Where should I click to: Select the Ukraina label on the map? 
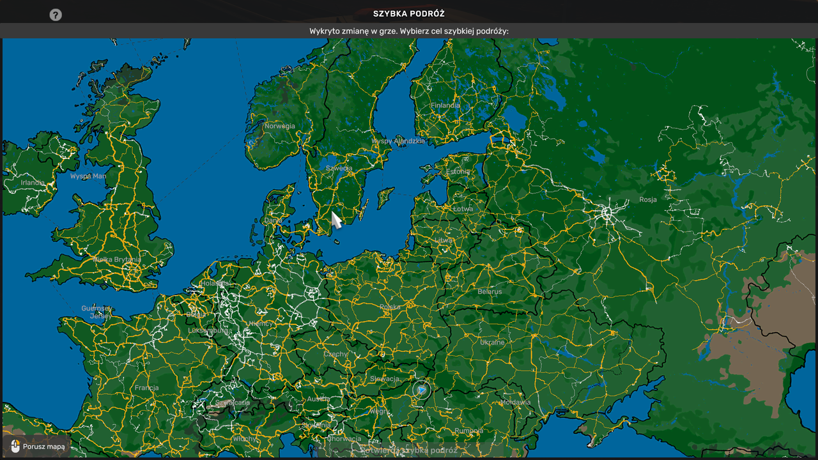pos(492,342)
